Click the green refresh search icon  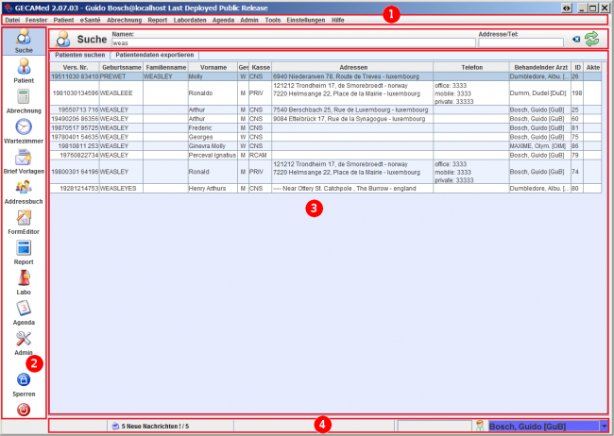592,40
